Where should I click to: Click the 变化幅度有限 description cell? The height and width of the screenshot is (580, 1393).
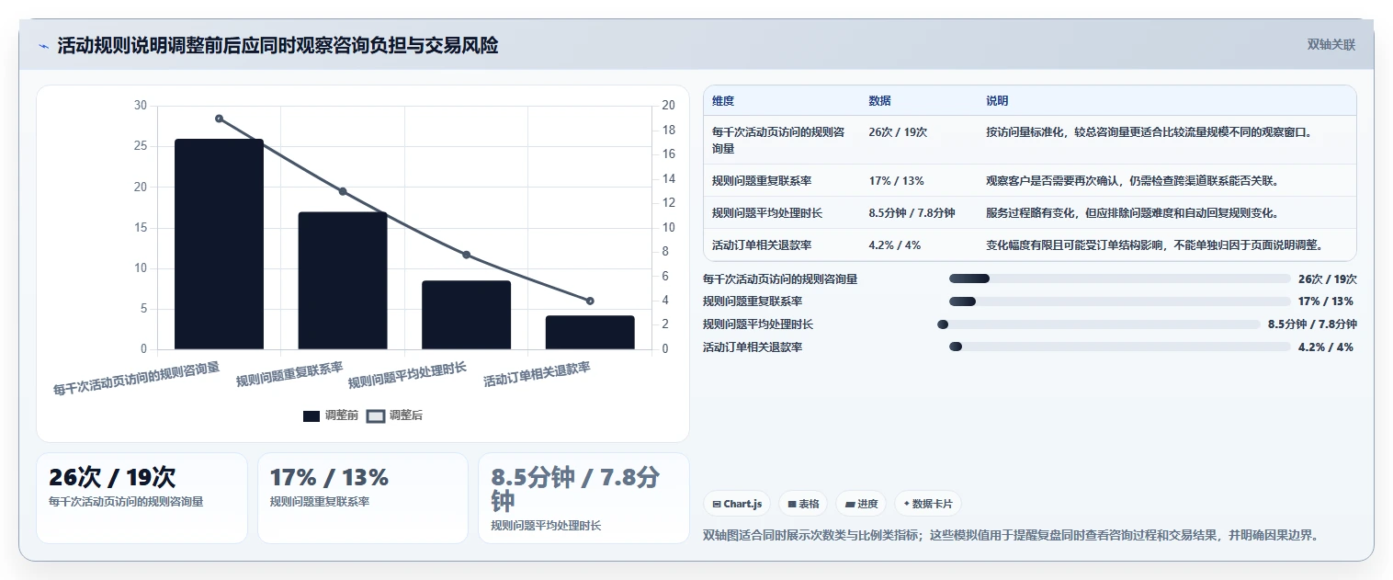pyautogui.click(x=1155, y=245)
